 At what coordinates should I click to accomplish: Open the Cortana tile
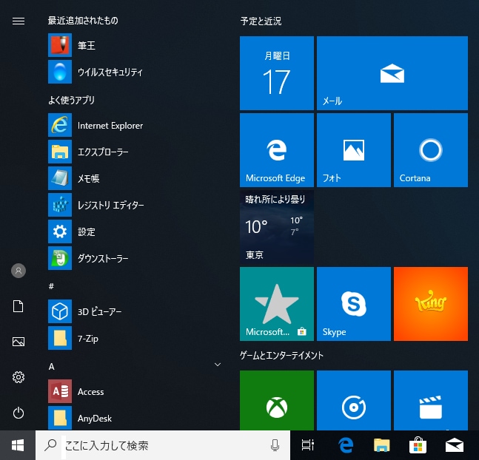point(431,150)
